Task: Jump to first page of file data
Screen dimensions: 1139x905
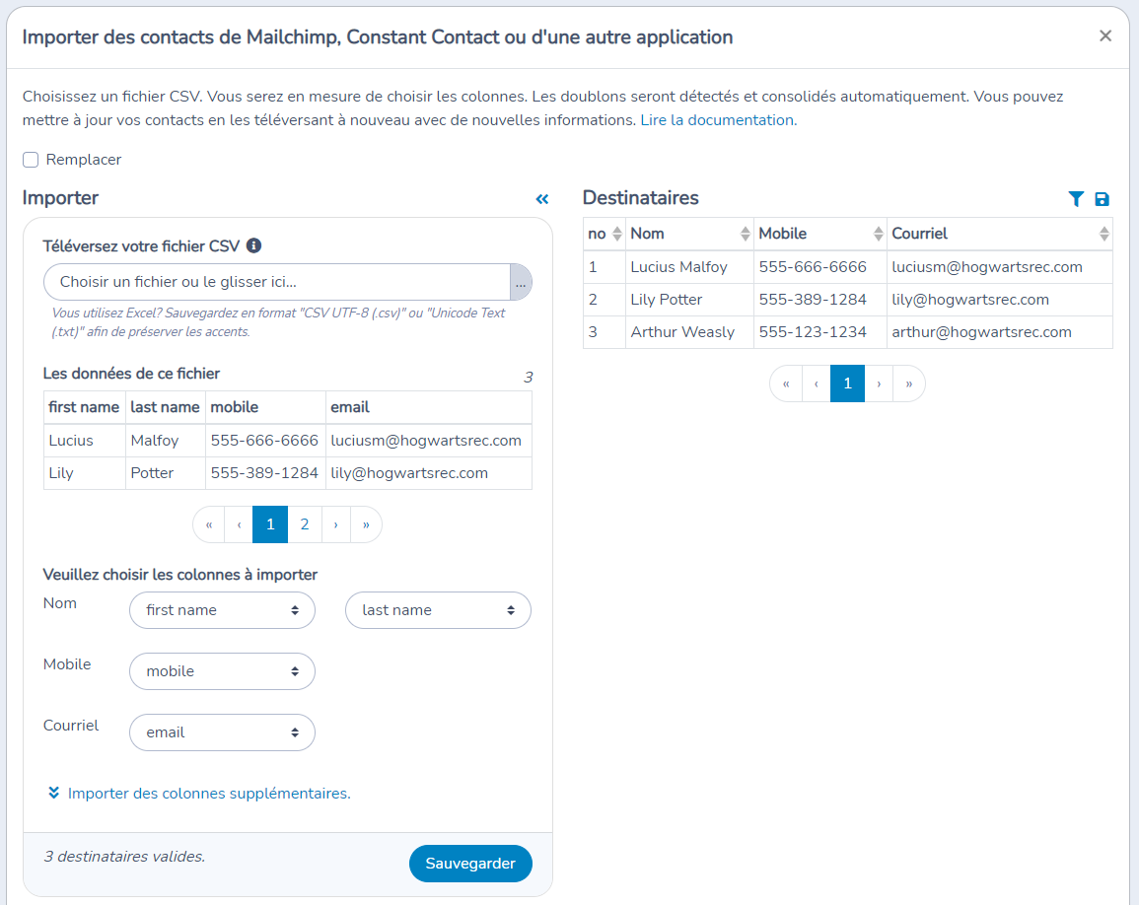Action: [209, 524]
